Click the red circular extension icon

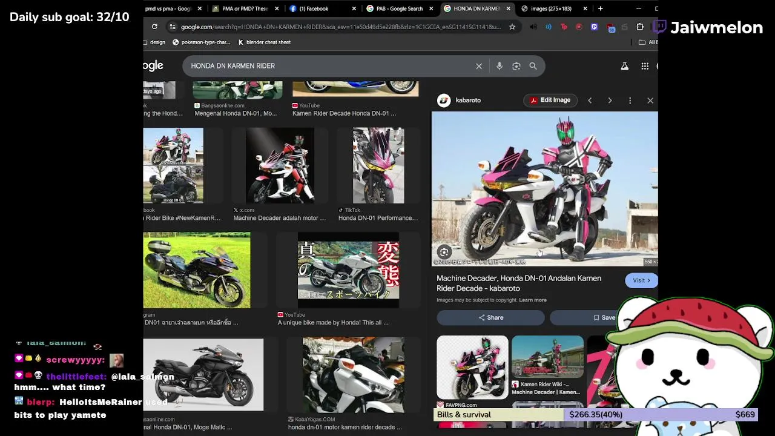pos(579,27)
